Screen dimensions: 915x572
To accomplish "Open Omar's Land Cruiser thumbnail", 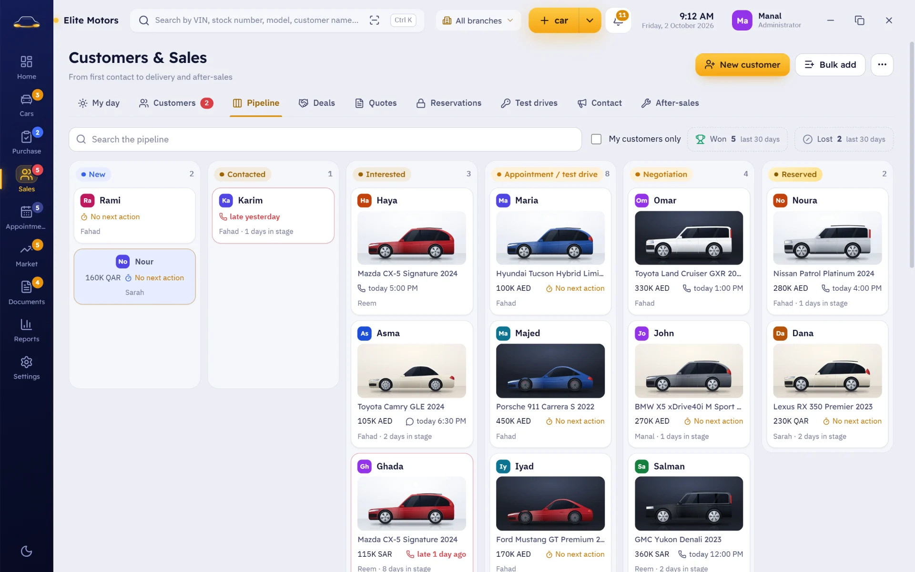I will click(x=689, y=238).
